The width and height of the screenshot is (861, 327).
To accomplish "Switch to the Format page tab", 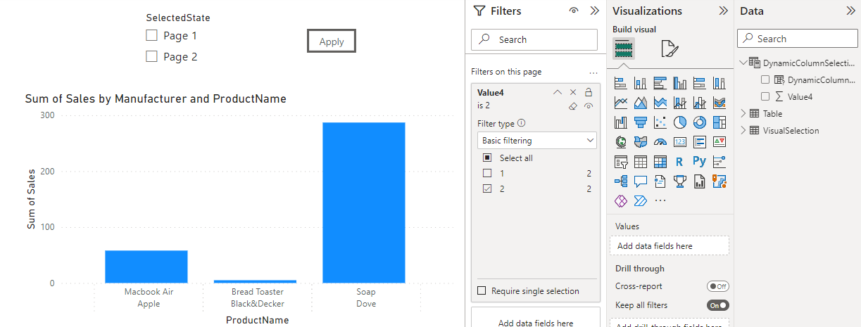I will (670, 49).
